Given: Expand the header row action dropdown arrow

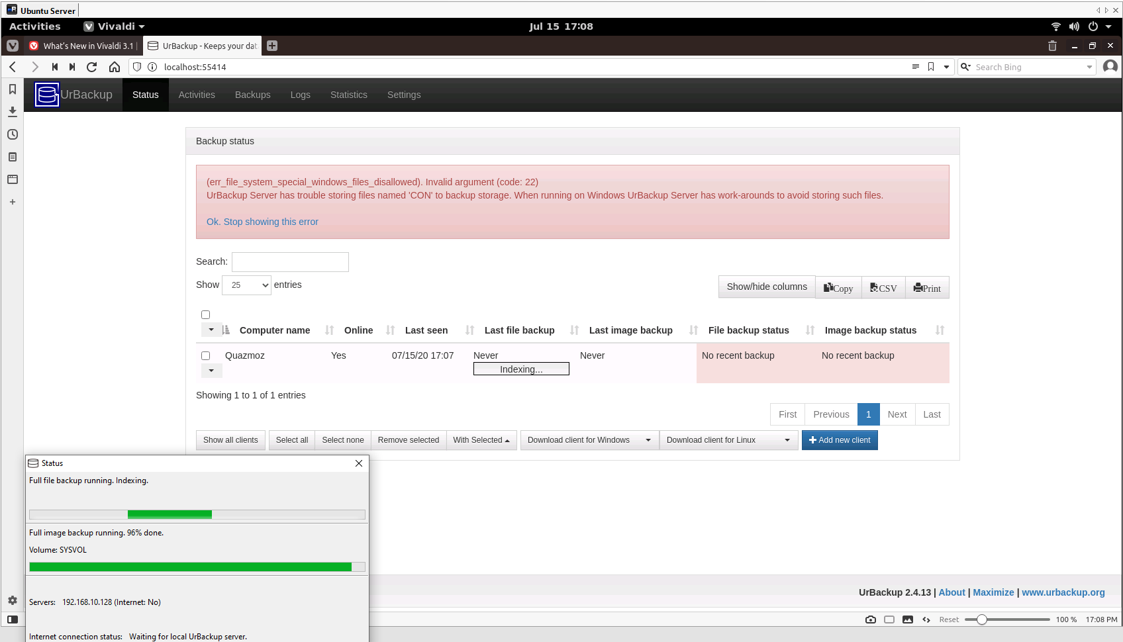Looking at the screenshot, I should tap(211, 330).
